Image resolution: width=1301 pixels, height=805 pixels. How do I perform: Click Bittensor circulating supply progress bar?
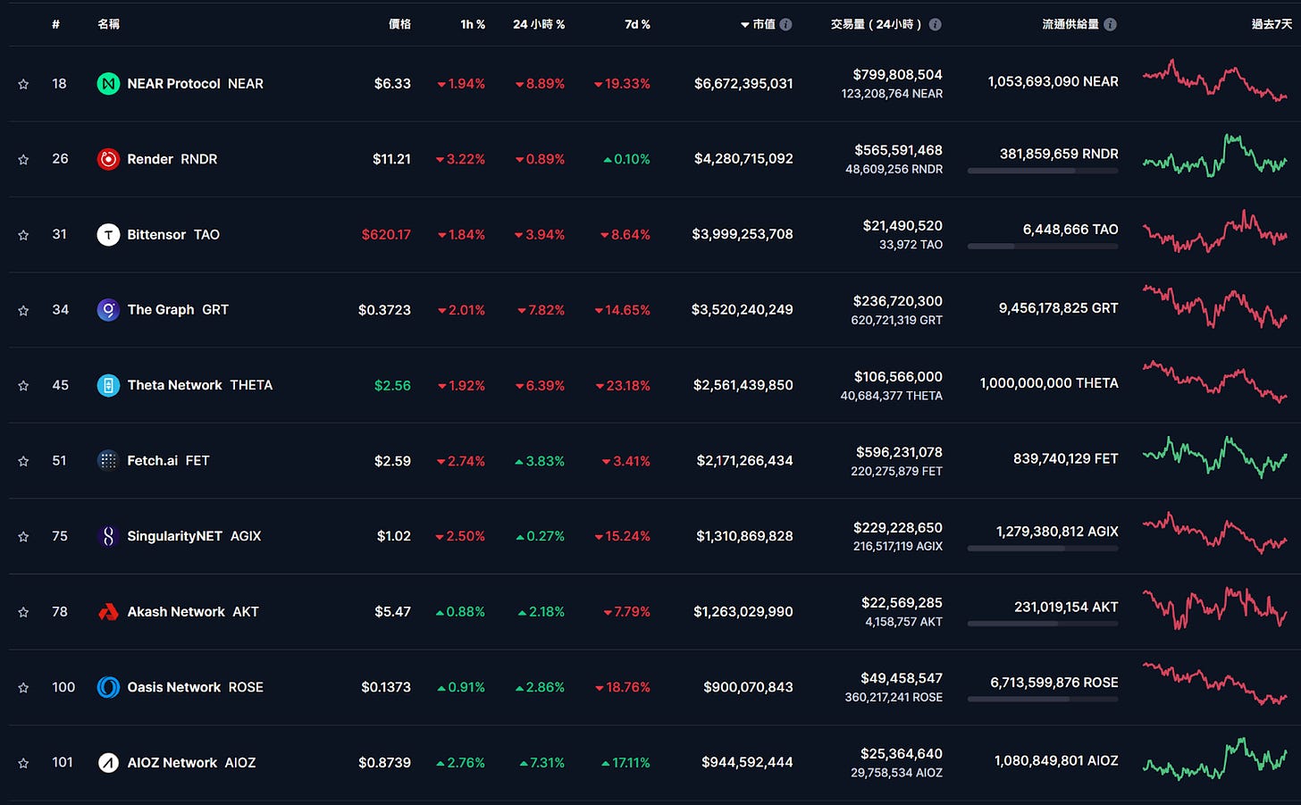(x=1043, y=246)
